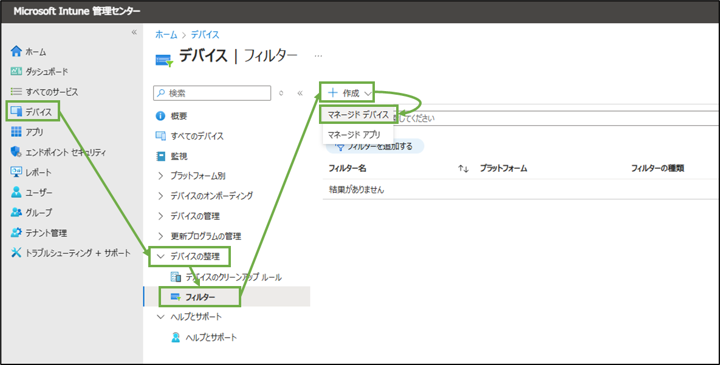The height and width of the screenshot is (365, 720).
Task: Open テナント管理 in the left navigation
Action: (x=46, y=233)
